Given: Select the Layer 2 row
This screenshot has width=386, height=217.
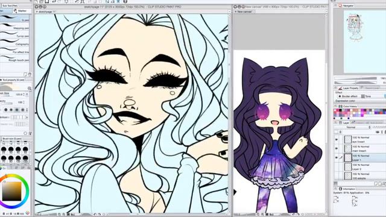Looking at the screenshot, I should coord(360,167).
